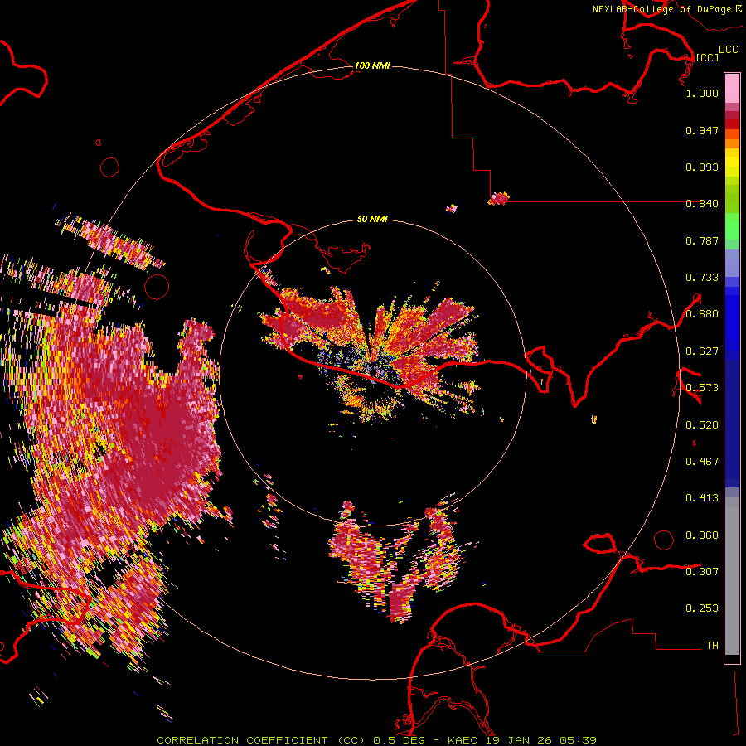Click the 0.947 scale value
The width and height of the screenshot is (746, 746).
click(x=702, y=130)
